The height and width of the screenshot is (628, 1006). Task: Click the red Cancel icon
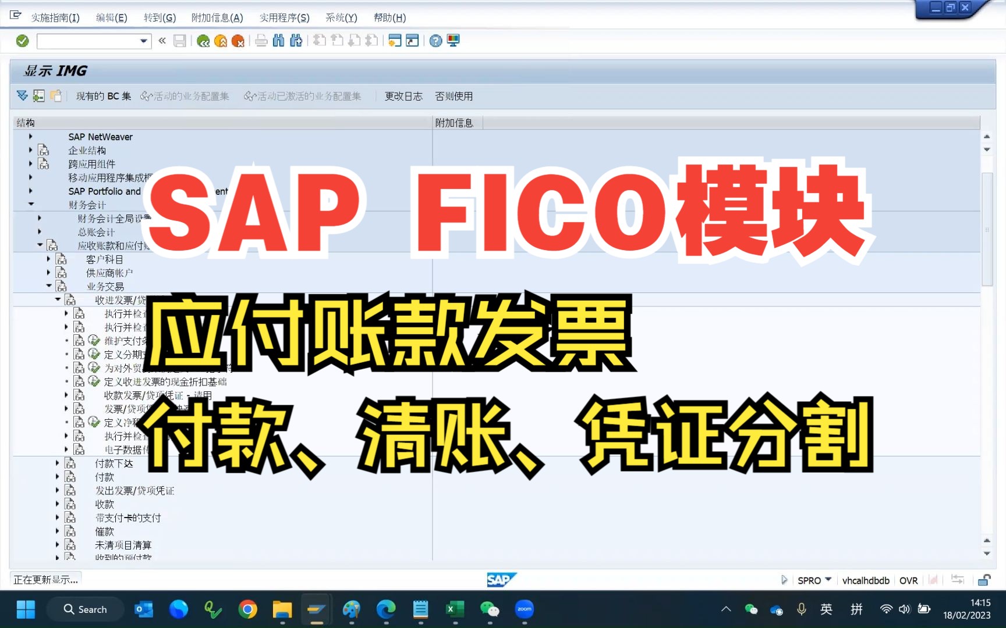pos(238,41)
